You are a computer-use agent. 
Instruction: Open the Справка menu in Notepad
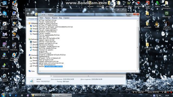pyautogui.click(x=66, y=18)
